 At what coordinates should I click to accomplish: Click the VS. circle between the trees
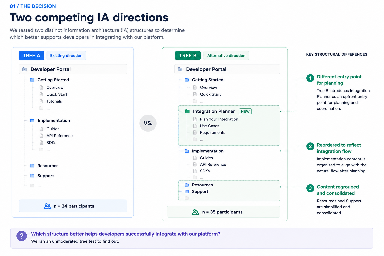(148, 123)
